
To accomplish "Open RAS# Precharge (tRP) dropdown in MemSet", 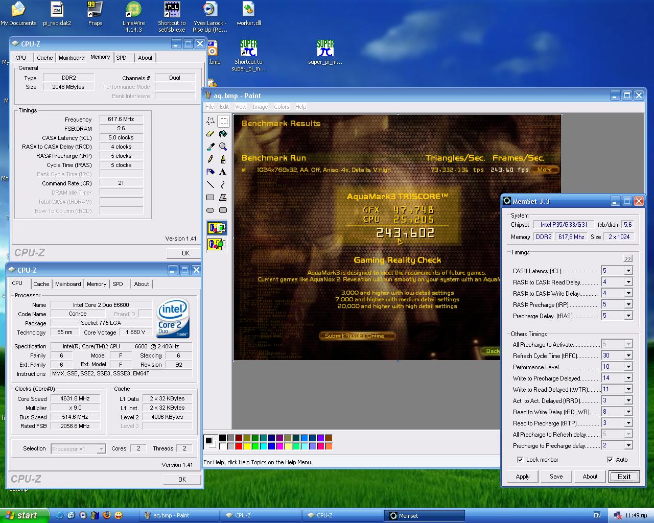I will [x=628, y=304].
